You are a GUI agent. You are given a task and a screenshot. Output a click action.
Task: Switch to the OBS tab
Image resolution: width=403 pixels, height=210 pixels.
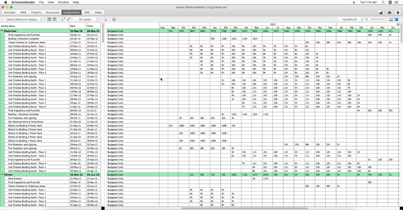87,12
